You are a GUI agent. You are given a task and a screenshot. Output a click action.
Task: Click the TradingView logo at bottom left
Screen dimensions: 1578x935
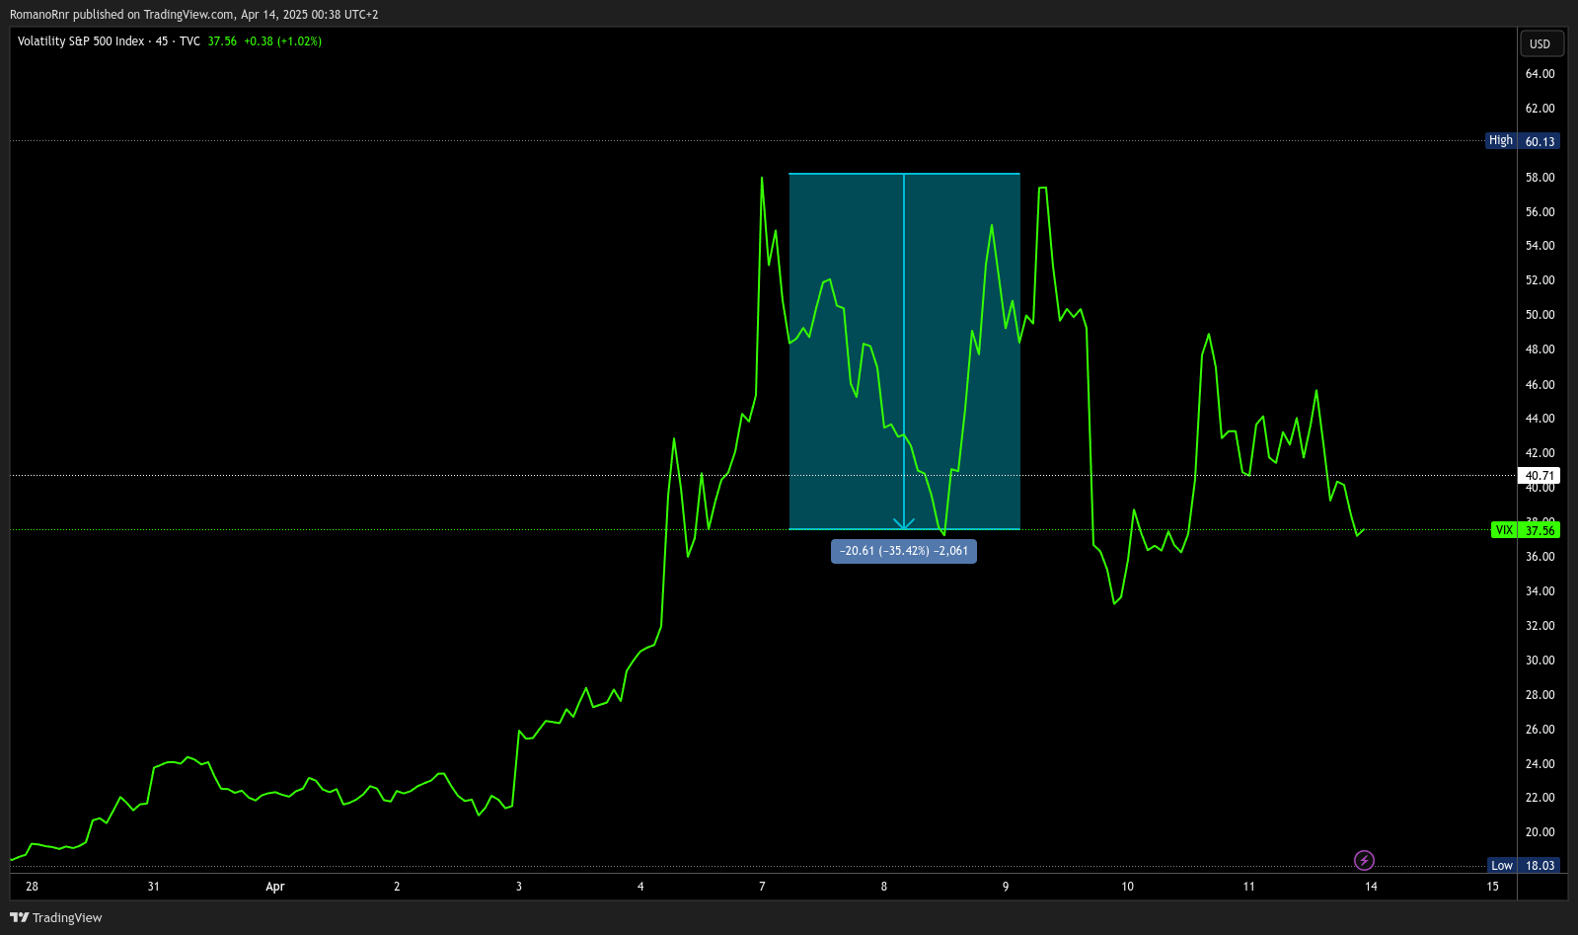tap(56, 917)
